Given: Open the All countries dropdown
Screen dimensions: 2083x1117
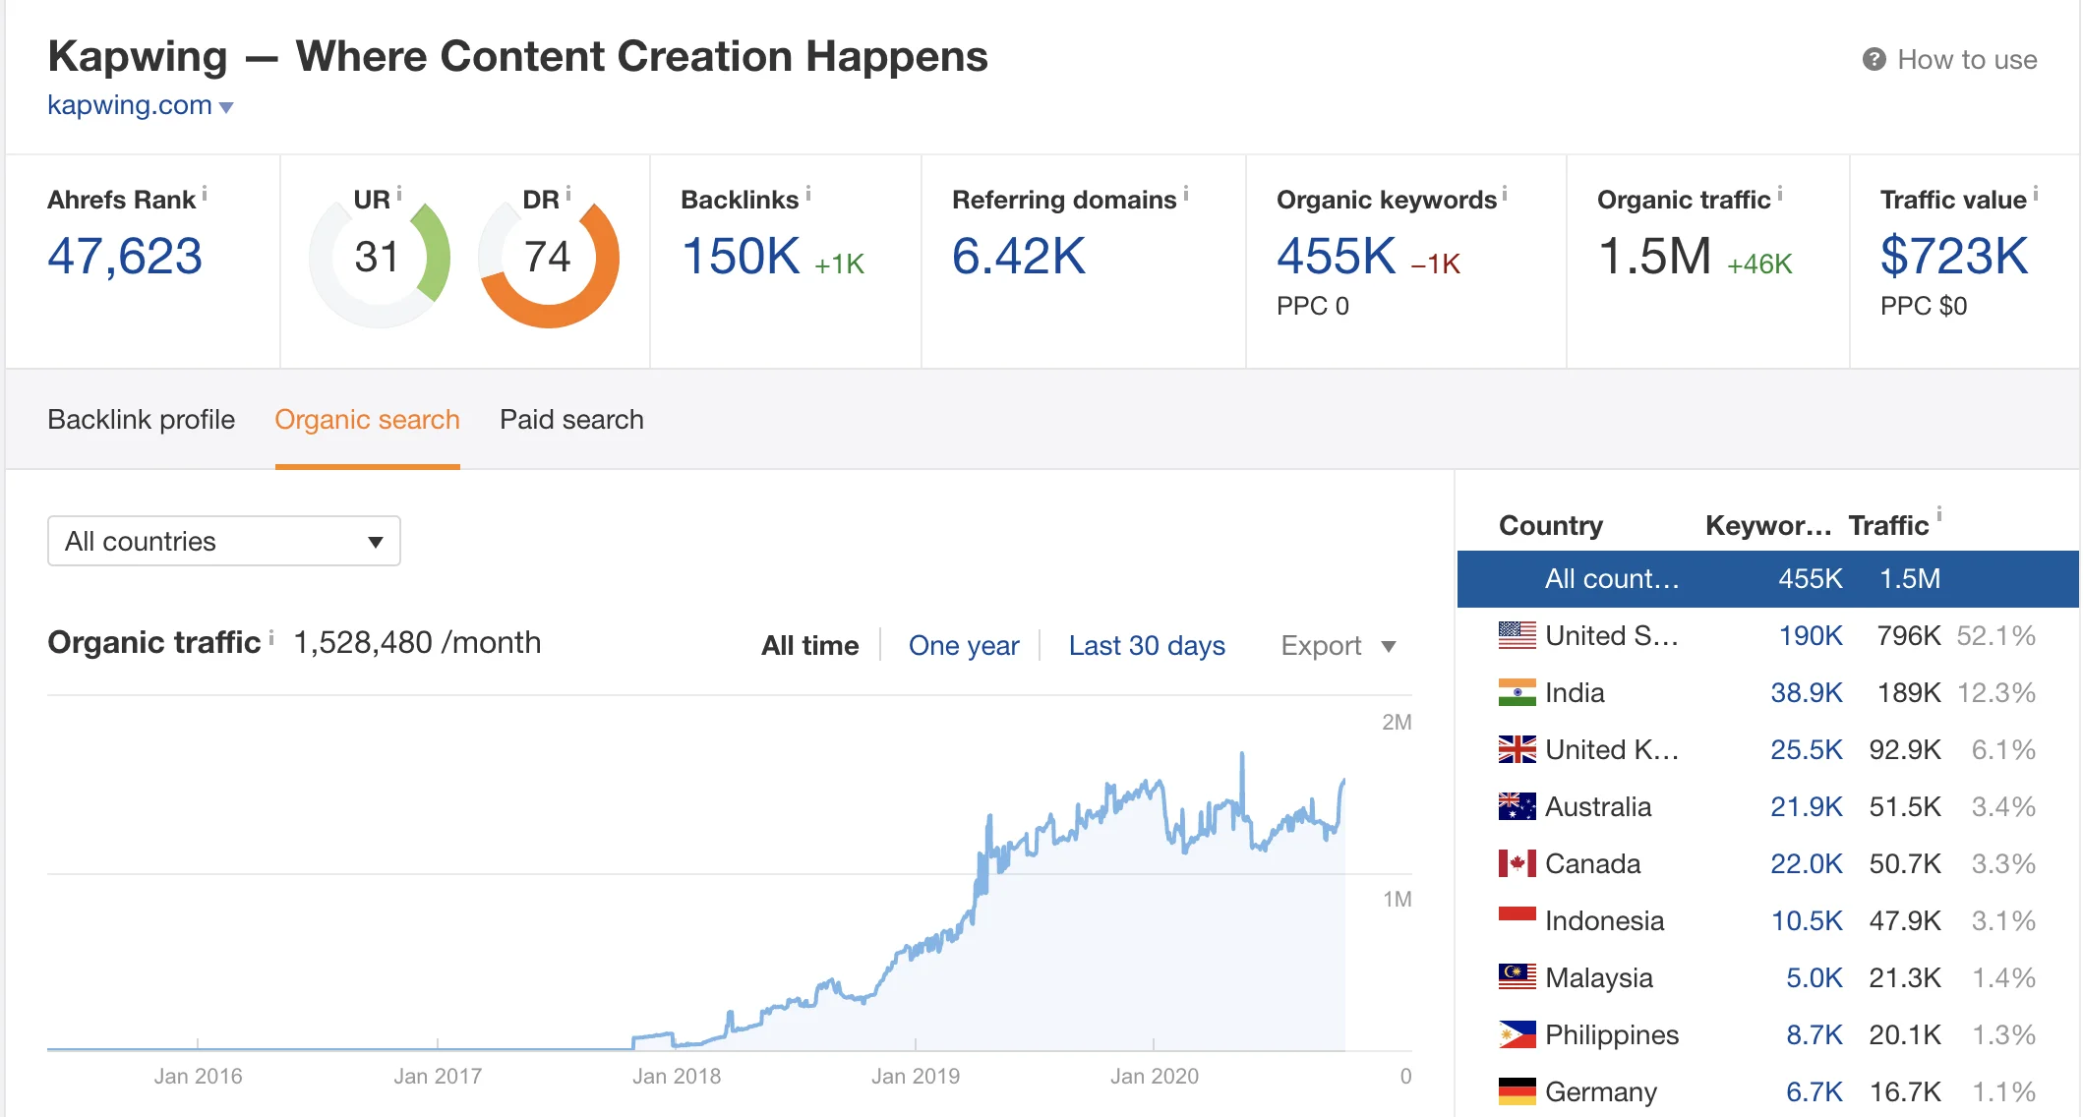Looking at the screenshot, I should (x=224, y=541).
